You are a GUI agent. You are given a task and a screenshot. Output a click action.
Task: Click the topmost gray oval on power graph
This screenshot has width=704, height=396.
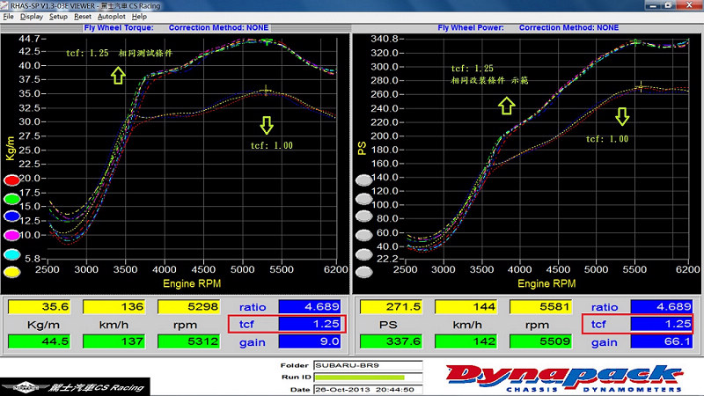coord(363,180)
